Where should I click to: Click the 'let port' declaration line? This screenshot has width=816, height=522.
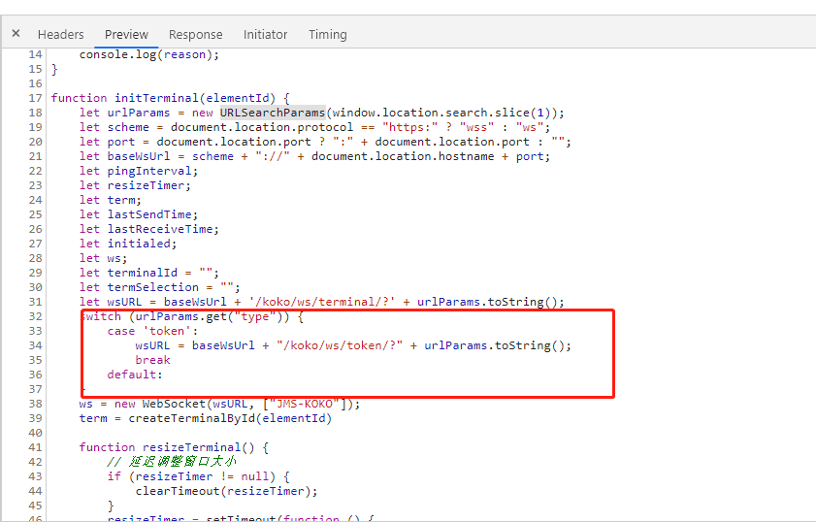pos(325,142)
